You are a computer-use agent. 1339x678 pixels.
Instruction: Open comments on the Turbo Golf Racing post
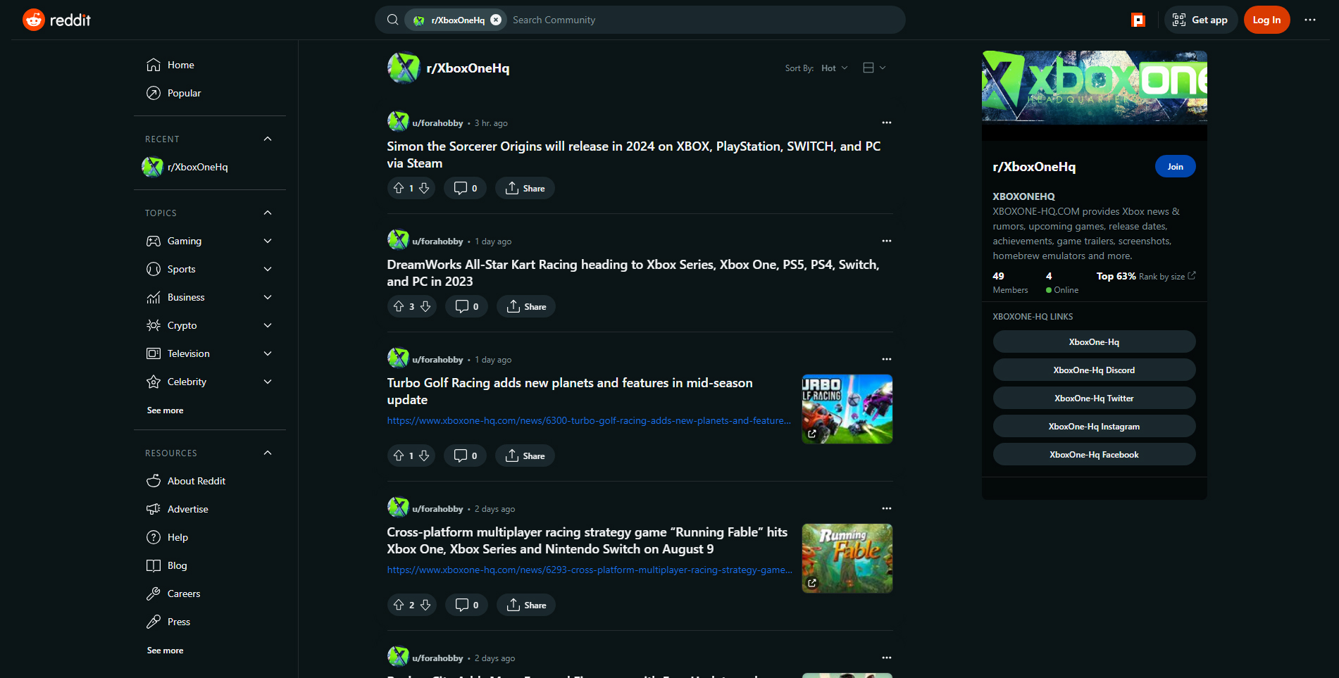[465, 456]
